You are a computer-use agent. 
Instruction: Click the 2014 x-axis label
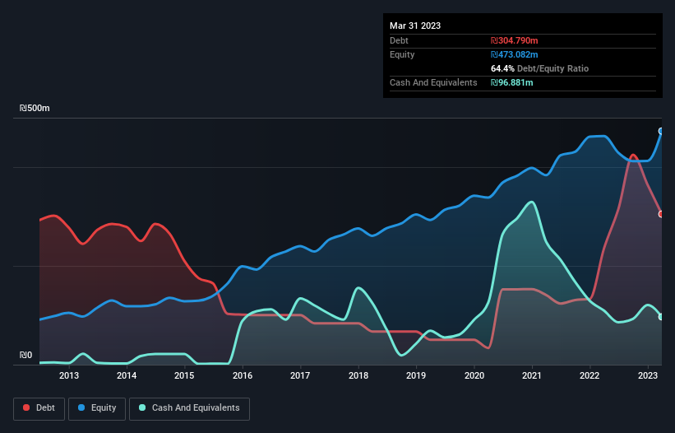[127, 375]
